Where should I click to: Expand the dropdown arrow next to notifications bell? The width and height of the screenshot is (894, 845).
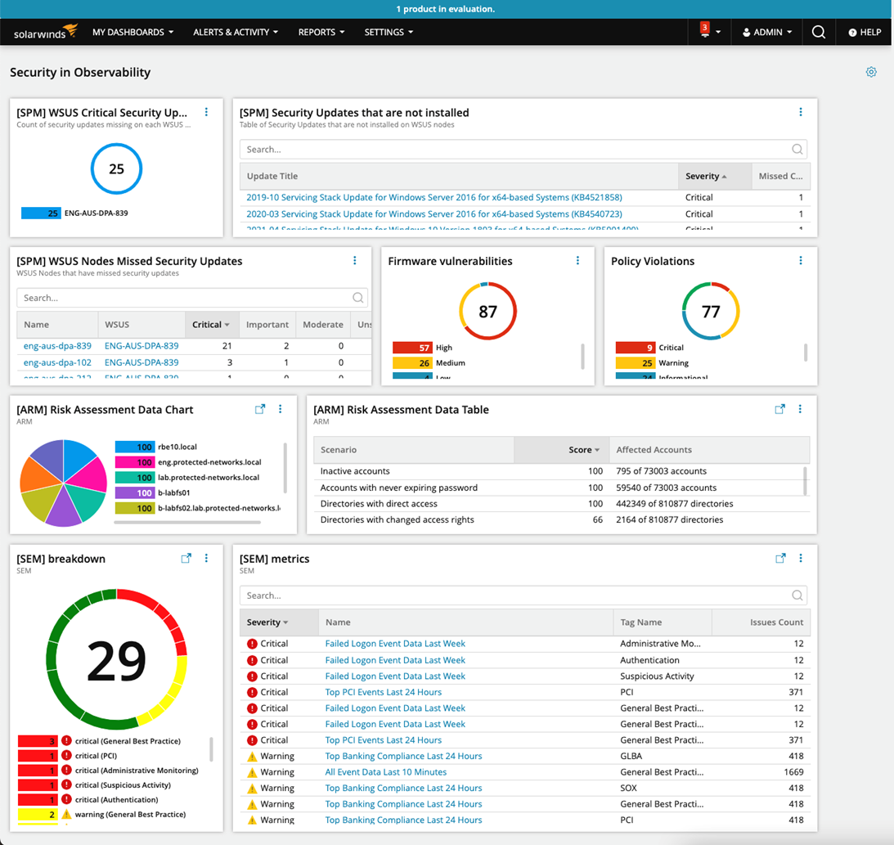click(718, 33)
